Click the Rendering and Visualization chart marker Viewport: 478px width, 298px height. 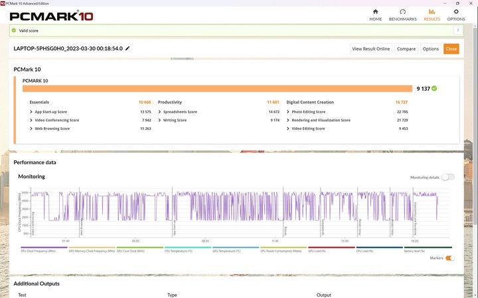(x=415, y=219)
